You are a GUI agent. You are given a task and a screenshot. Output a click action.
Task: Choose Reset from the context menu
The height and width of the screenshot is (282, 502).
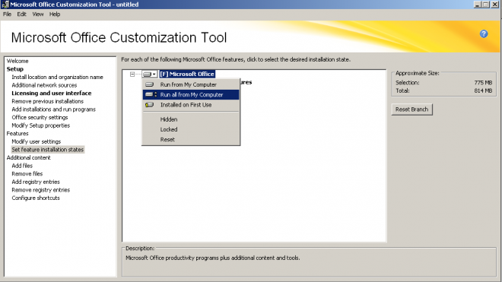(191, 140)
